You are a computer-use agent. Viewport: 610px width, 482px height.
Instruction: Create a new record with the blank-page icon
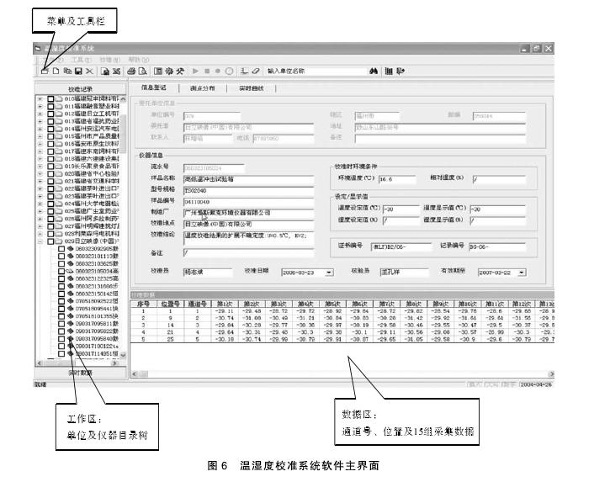pyautogui.click(x=56, y=71)
